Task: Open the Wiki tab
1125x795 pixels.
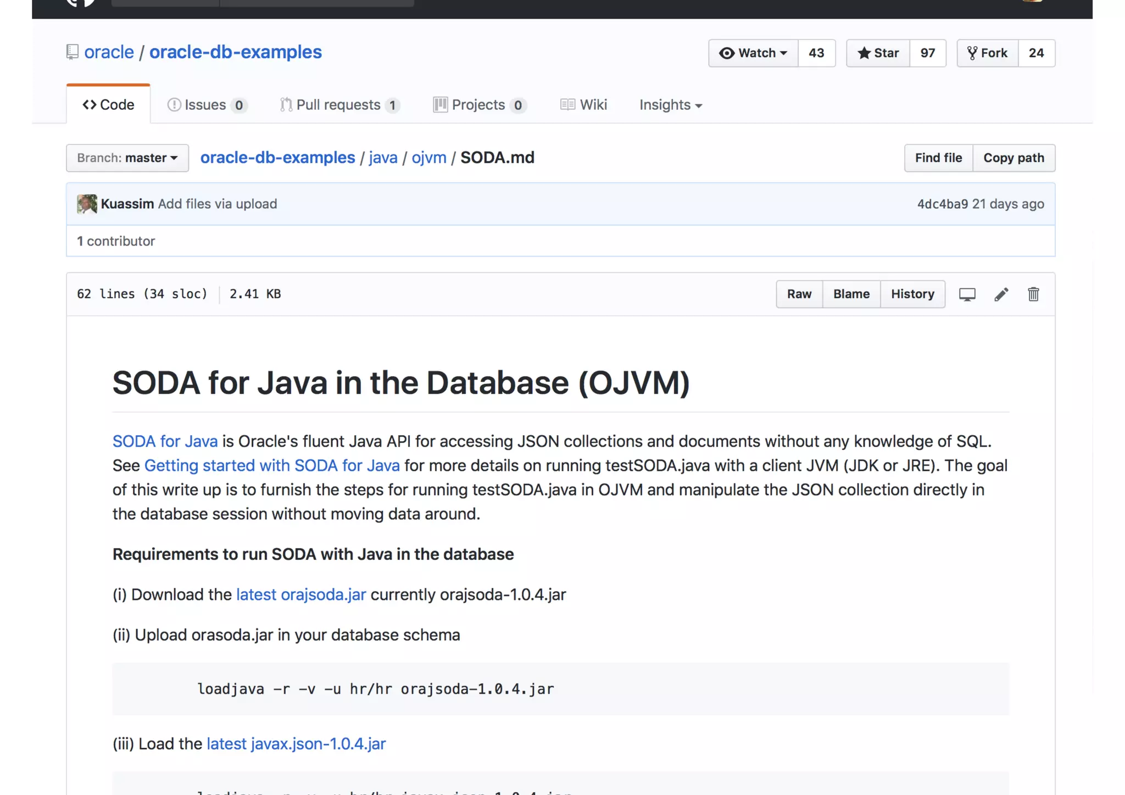Action: pyautogui.click(x=583, y=105)
